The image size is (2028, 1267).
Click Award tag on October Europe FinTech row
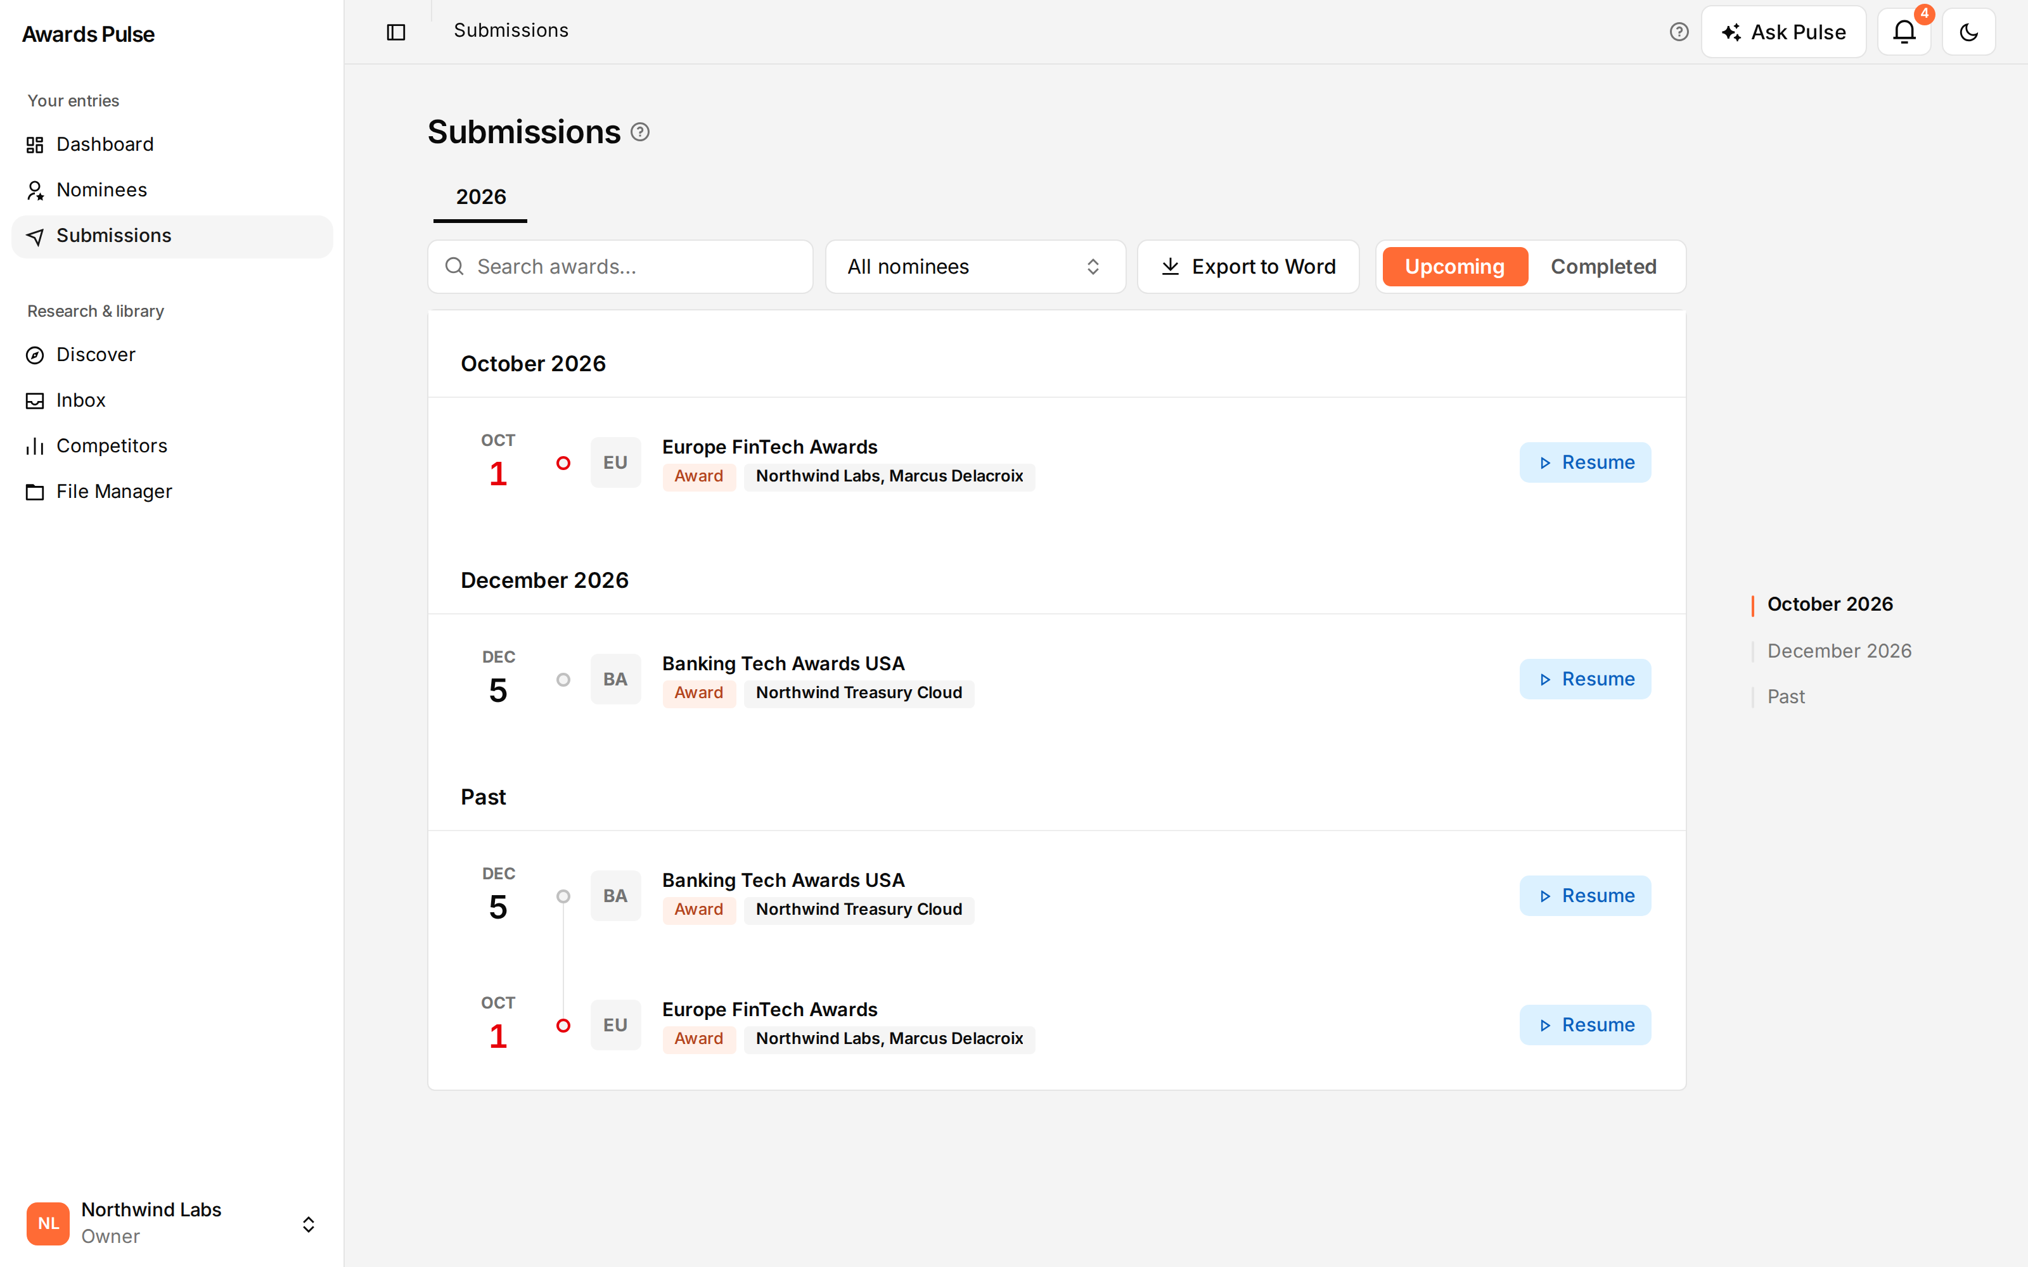pos(699,477)
